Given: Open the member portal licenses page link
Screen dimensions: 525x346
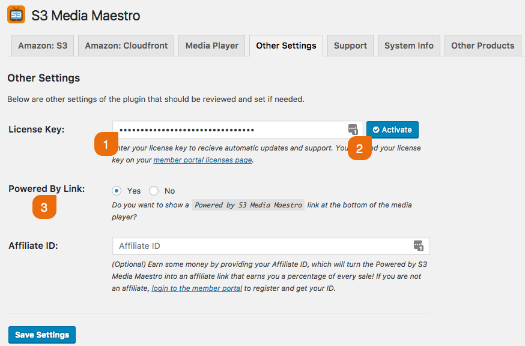Looking at the screenshot, I should pos(203,160).
